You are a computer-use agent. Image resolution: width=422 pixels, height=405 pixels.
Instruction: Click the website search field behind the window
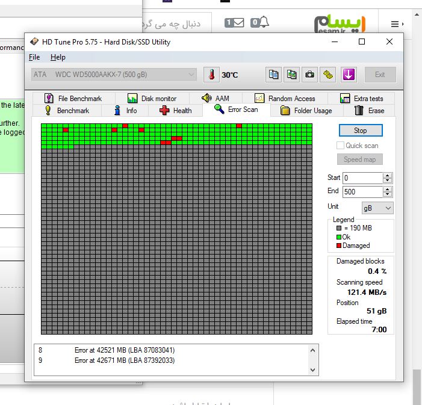click(x=177, y=24)
